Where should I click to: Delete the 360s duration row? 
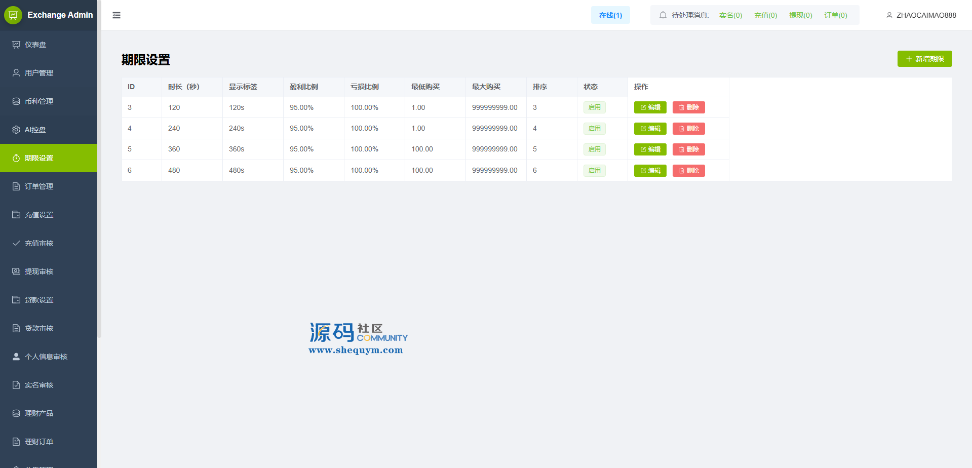[x=688, y=149]
